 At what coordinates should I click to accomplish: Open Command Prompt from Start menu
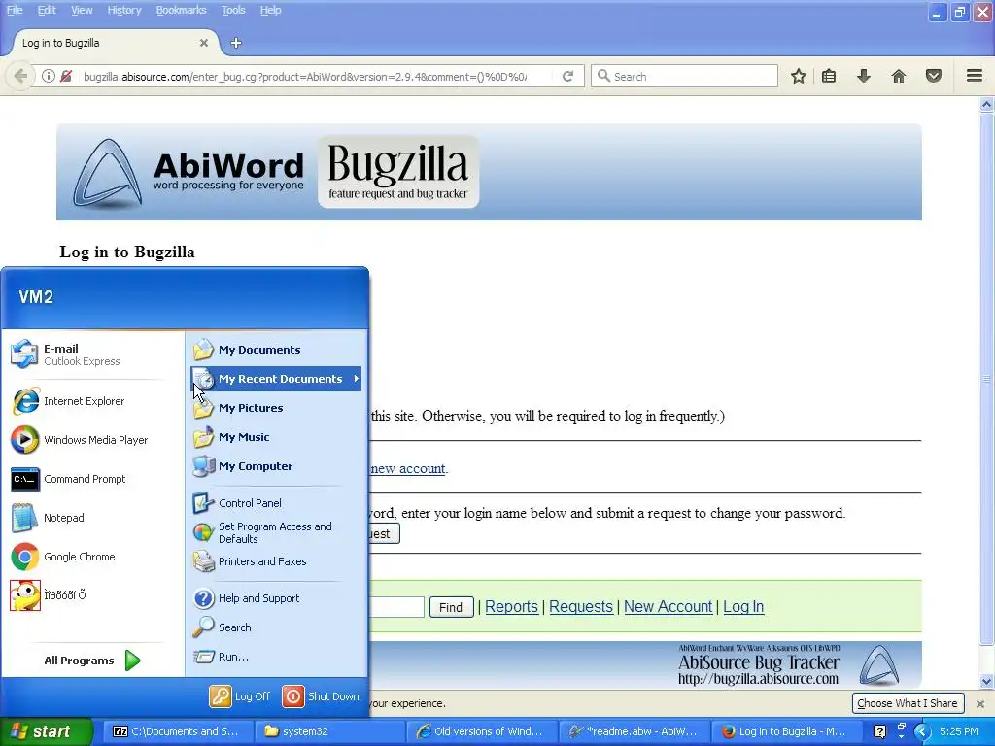click(x=88, y=479)
